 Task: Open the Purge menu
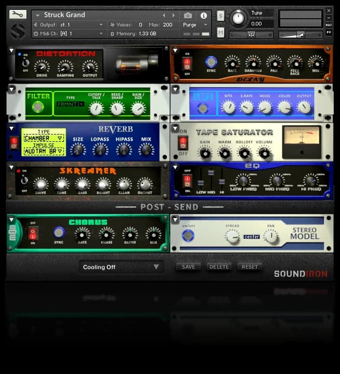[195, 25]
